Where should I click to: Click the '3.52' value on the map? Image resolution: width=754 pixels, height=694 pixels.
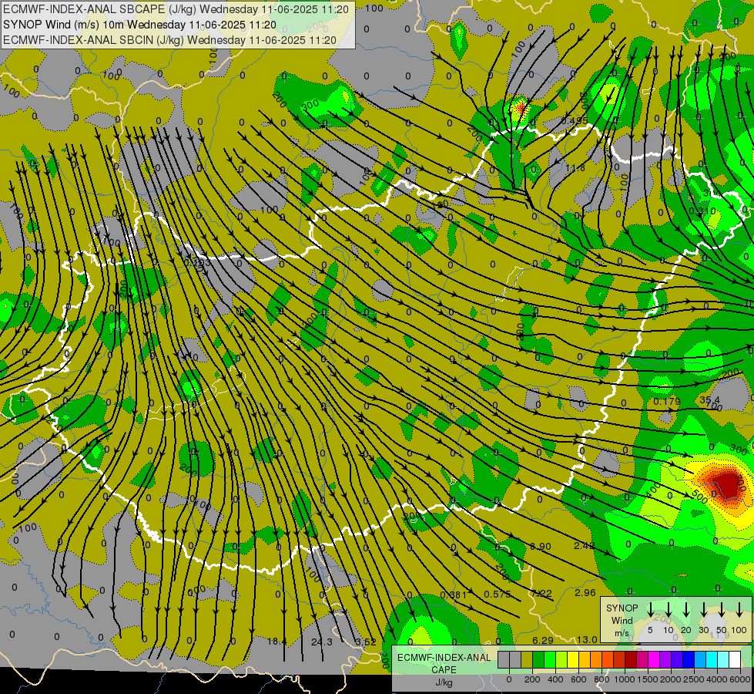[366, 642]
